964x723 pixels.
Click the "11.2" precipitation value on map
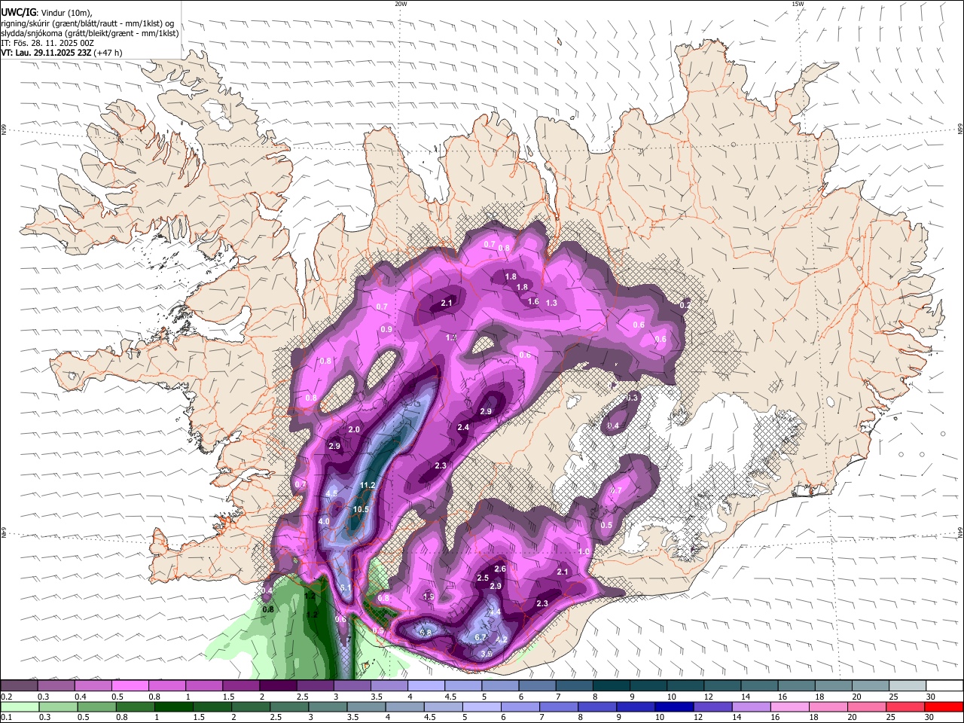click(368, 485)
